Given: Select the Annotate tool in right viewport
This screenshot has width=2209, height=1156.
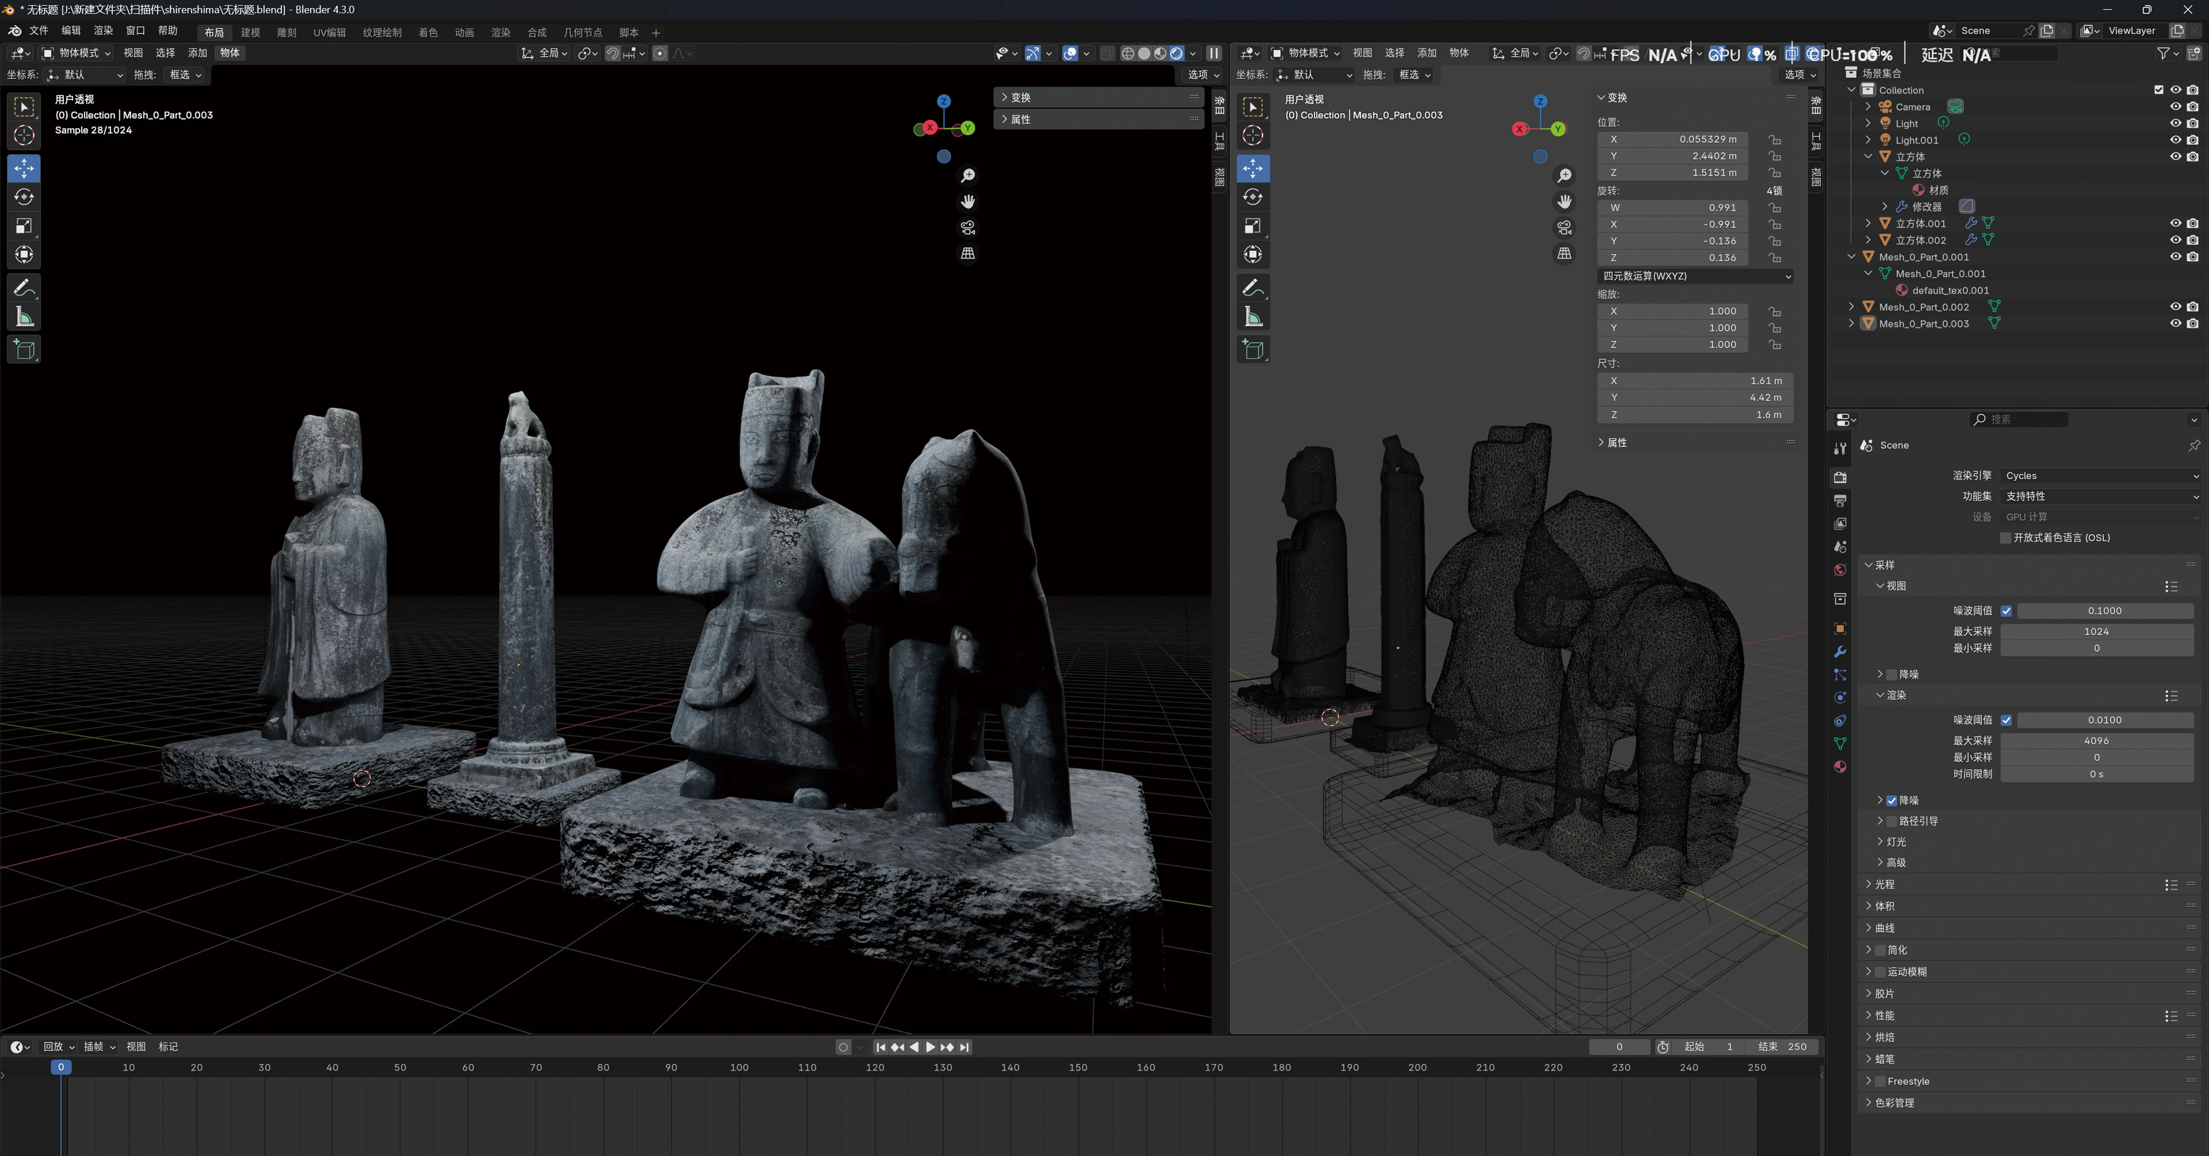Looking at the screenshot, I should 1253,287.
